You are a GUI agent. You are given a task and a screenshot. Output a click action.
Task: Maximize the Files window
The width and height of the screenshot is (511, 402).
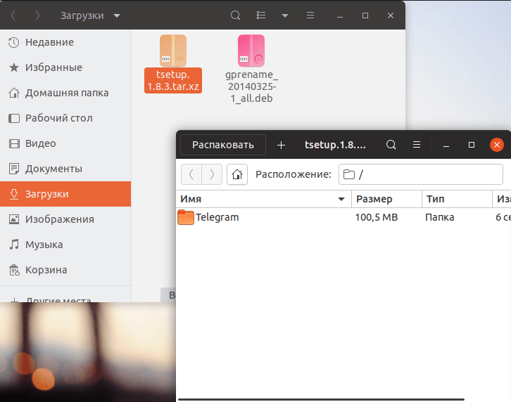365,15
